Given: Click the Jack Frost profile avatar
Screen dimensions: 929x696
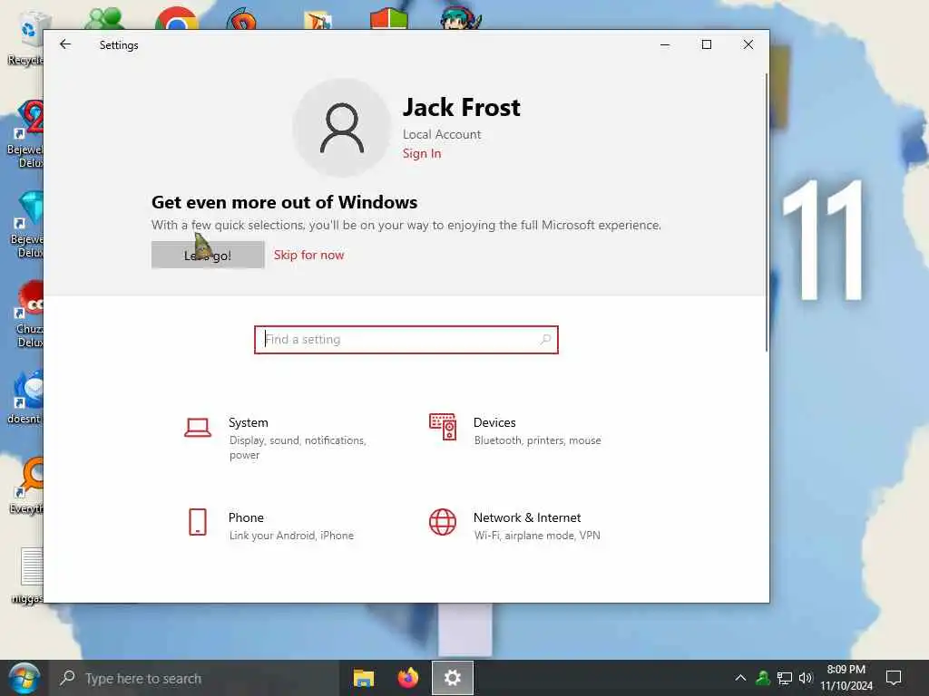Looking at the screenshot, I should [x=342, y=128].
